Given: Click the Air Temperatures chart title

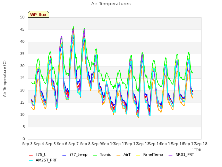Looking at the screenshot, I should pyautogui.click(x=111, y=4).
